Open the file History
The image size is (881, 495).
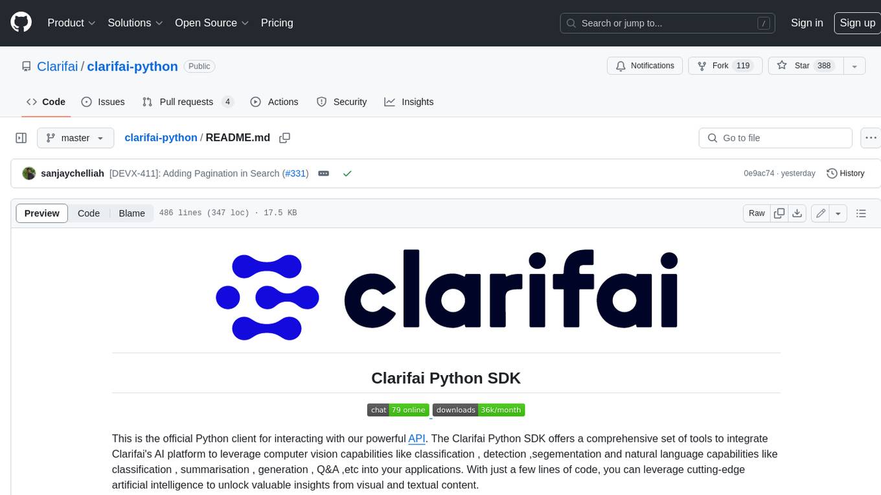click(x=845, y=173)
